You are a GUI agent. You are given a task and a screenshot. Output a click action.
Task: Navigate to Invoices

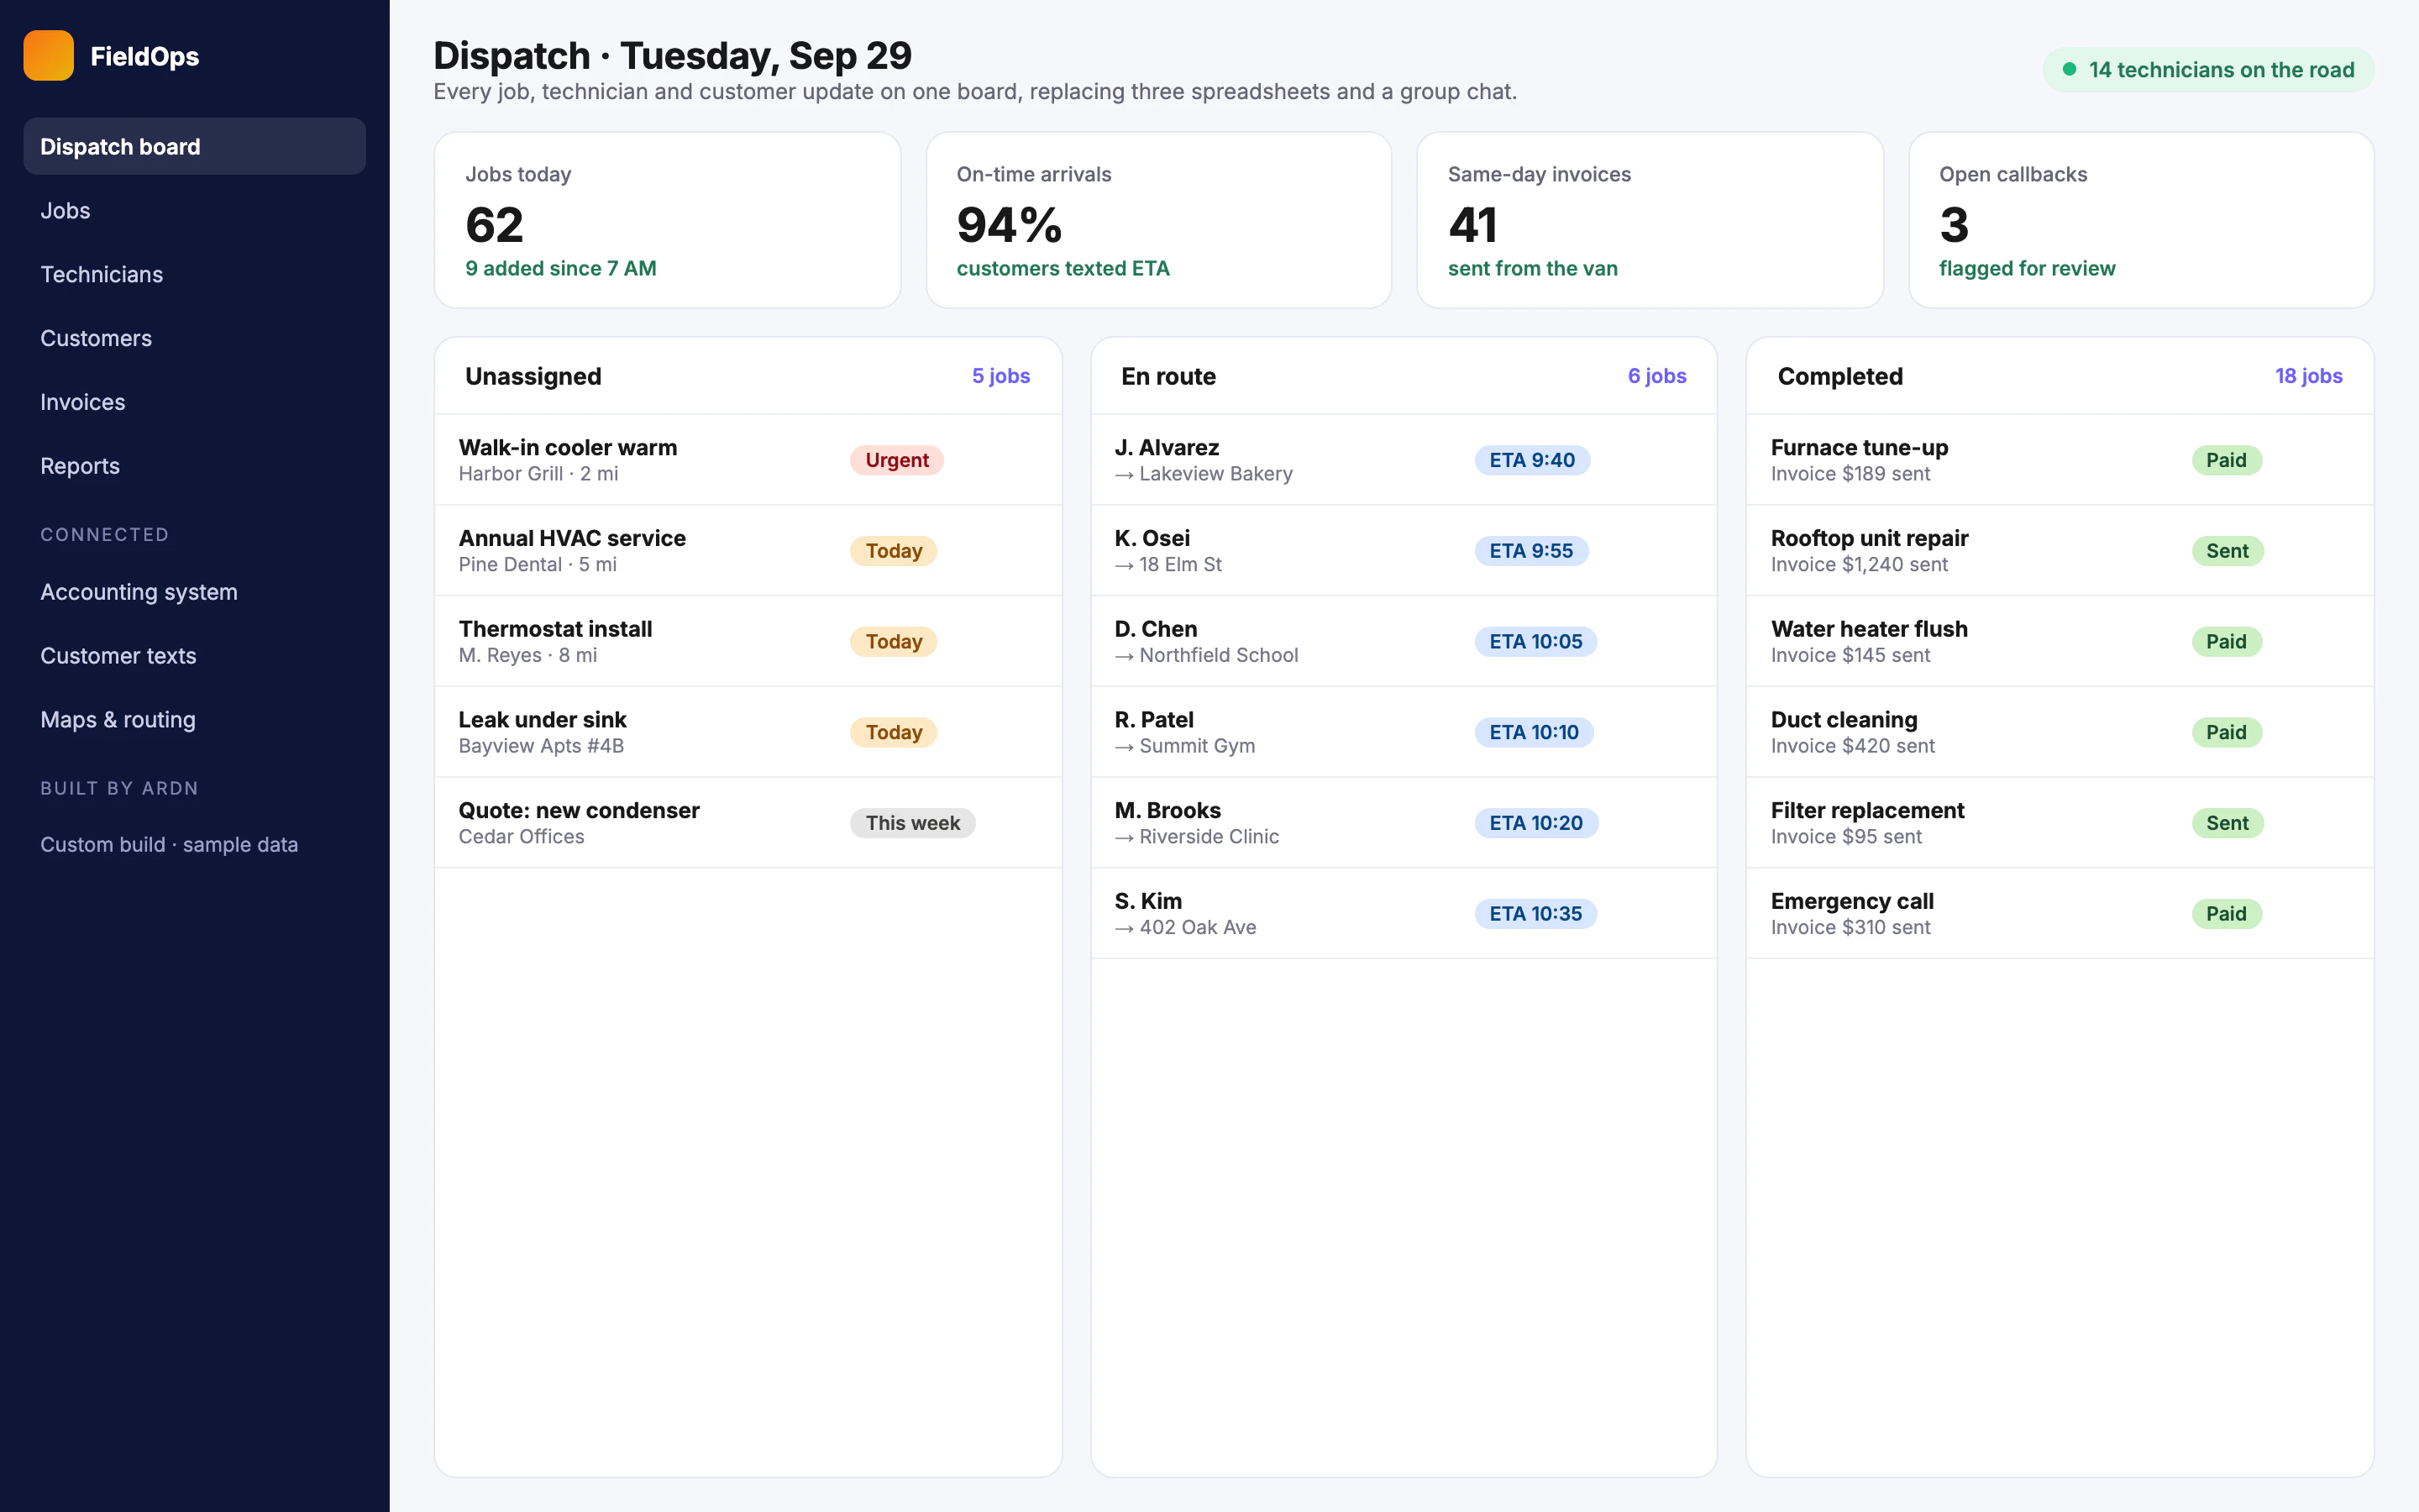(195, 403)
